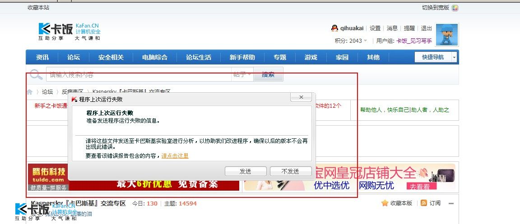This screenshot has height=224, width=520.
Task: Open the 帖子 search type dropdown
Action: click(242, 74)
